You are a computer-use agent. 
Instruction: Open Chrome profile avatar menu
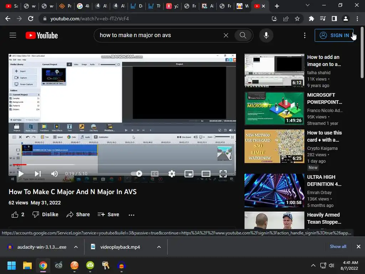(346, 19)
